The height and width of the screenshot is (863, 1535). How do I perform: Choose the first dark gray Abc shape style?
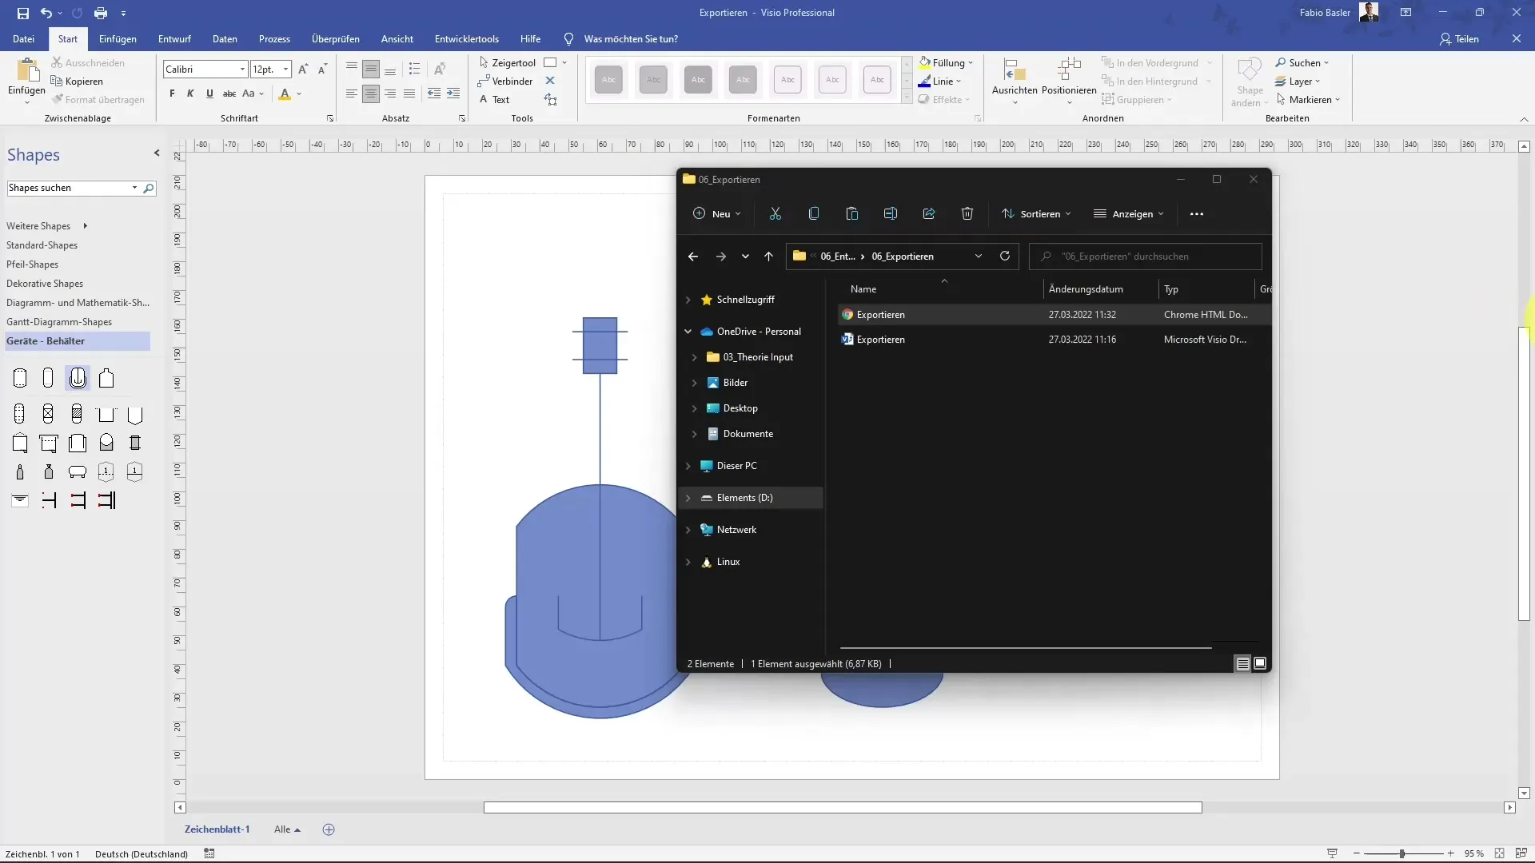coord(608,79)
